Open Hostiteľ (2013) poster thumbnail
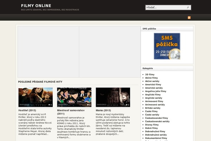The width and height of the screenshot is (211, 141). [36, 97]
